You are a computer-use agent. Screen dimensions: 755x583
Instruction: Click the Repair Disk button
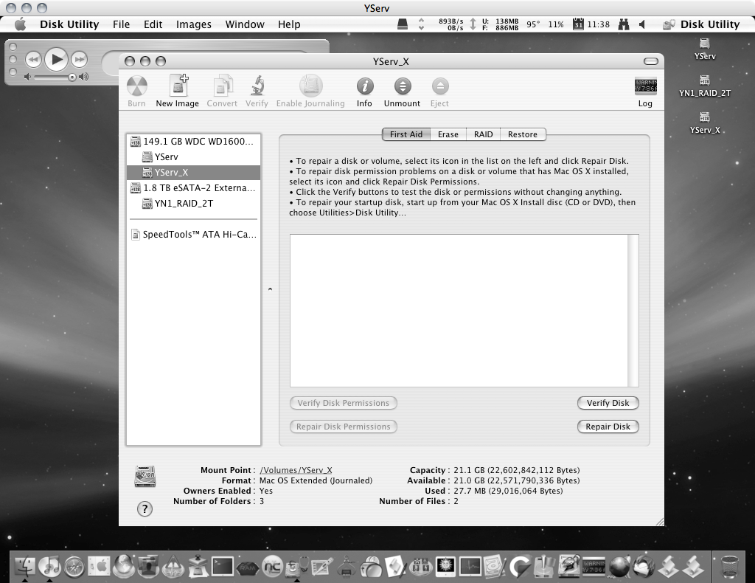608,427
